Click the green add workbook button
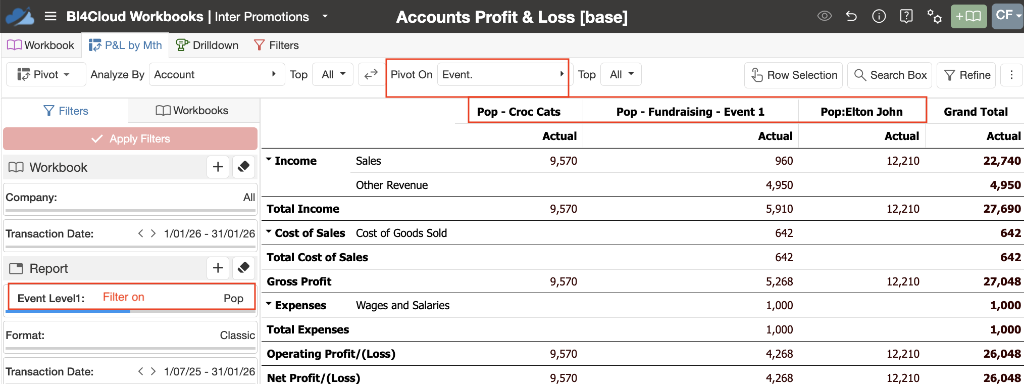Image resolution: width=1024 pixels, height=384 pixels. point(968,16)
